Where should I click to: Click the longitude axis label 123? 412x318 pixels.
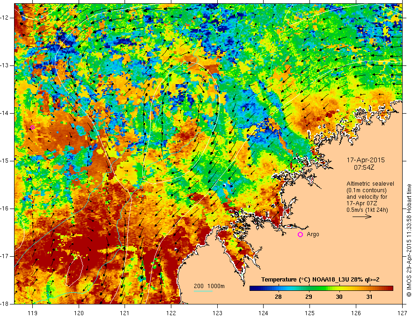coord(217,313)
